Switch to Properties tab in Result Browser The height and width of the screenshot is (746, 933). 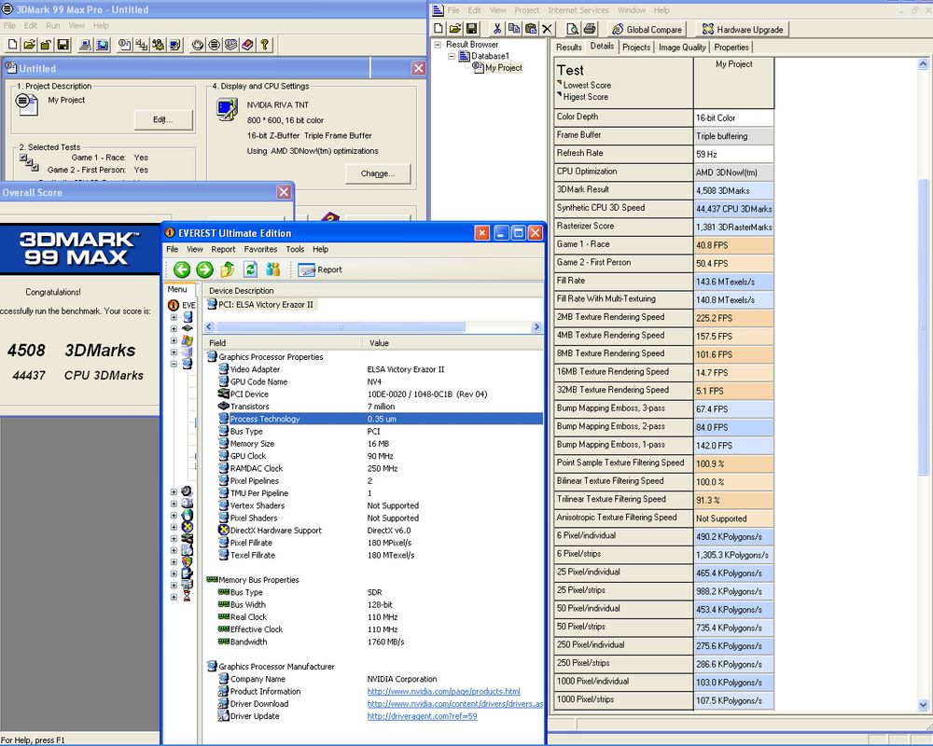pos(731,47)
